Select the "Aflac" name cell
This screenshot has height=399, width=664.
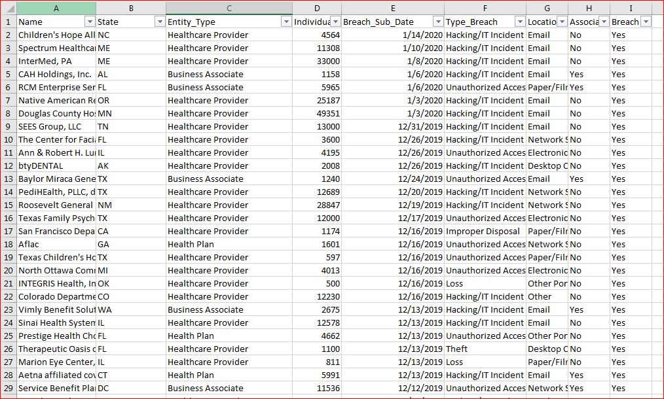point(56,244)
